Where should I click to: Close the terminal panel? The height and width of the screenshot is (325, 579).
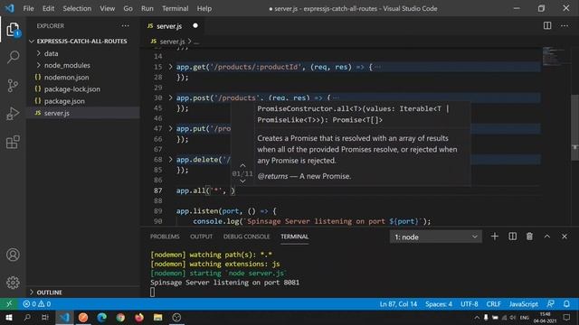pos(565,237)
